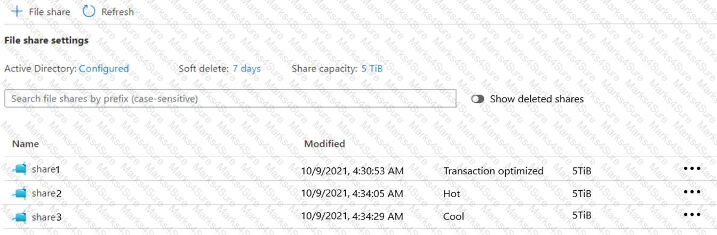Click the share3 file share icon
Image resolution: width=717 pixels, height=235 pixels.
pos(20,217)
